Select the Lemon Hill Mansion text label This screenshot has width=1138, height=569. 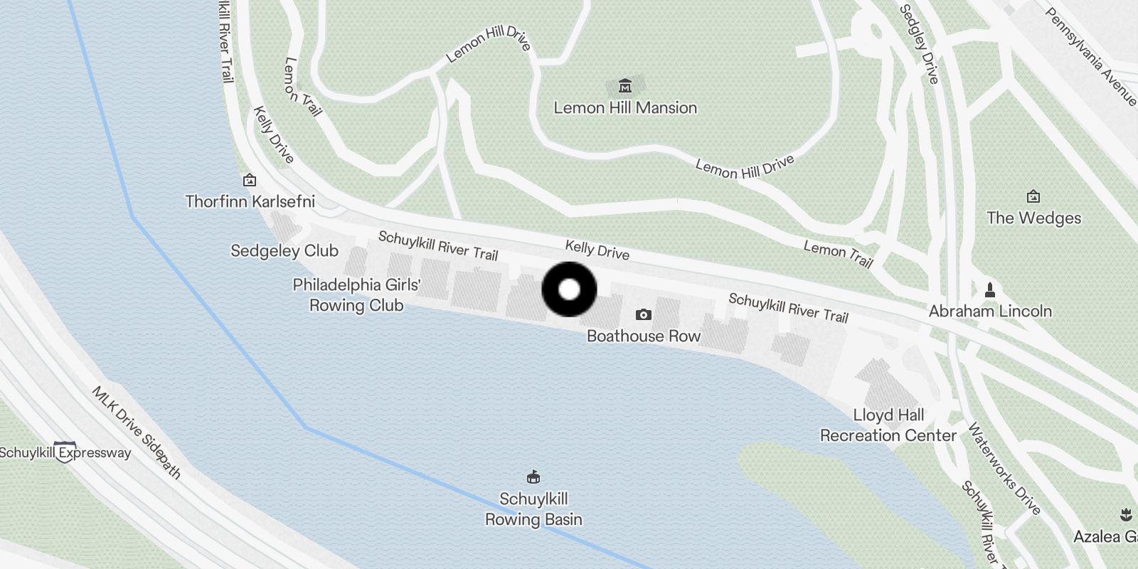pos(625,108)
